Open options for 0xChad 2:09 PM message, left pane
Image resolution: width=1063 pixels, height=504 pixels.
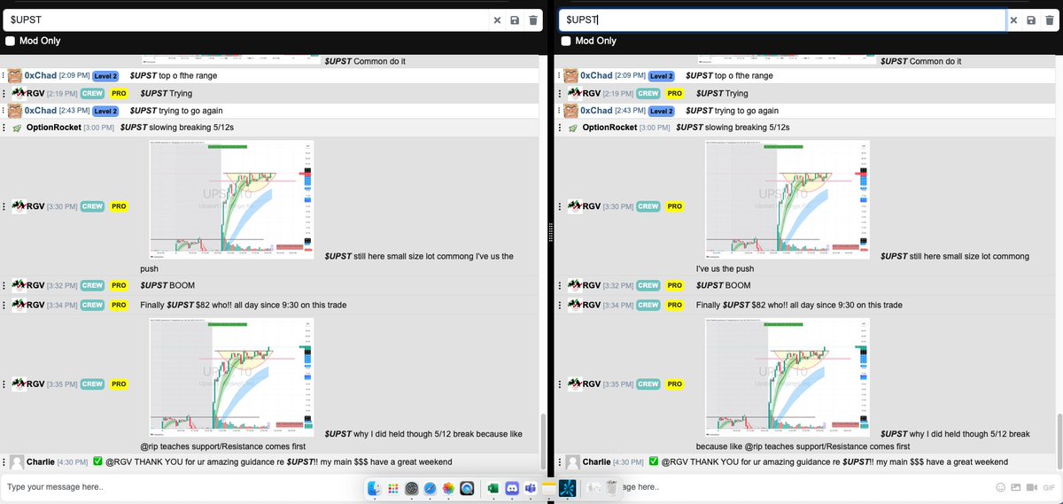pyautogui.click(x=4, y=76)
